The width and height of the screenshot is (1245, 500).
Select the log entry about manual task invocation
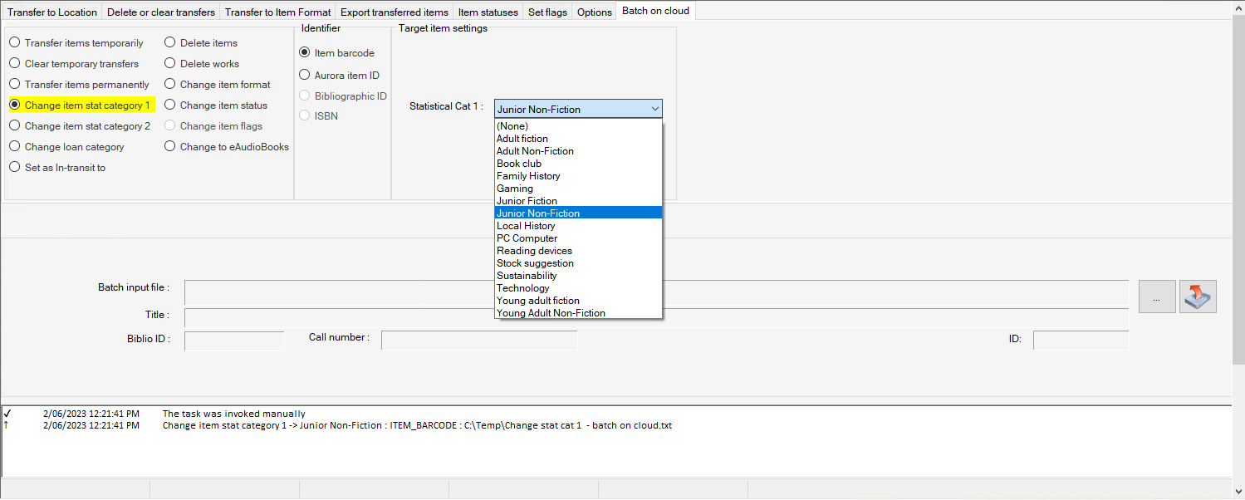233,413
